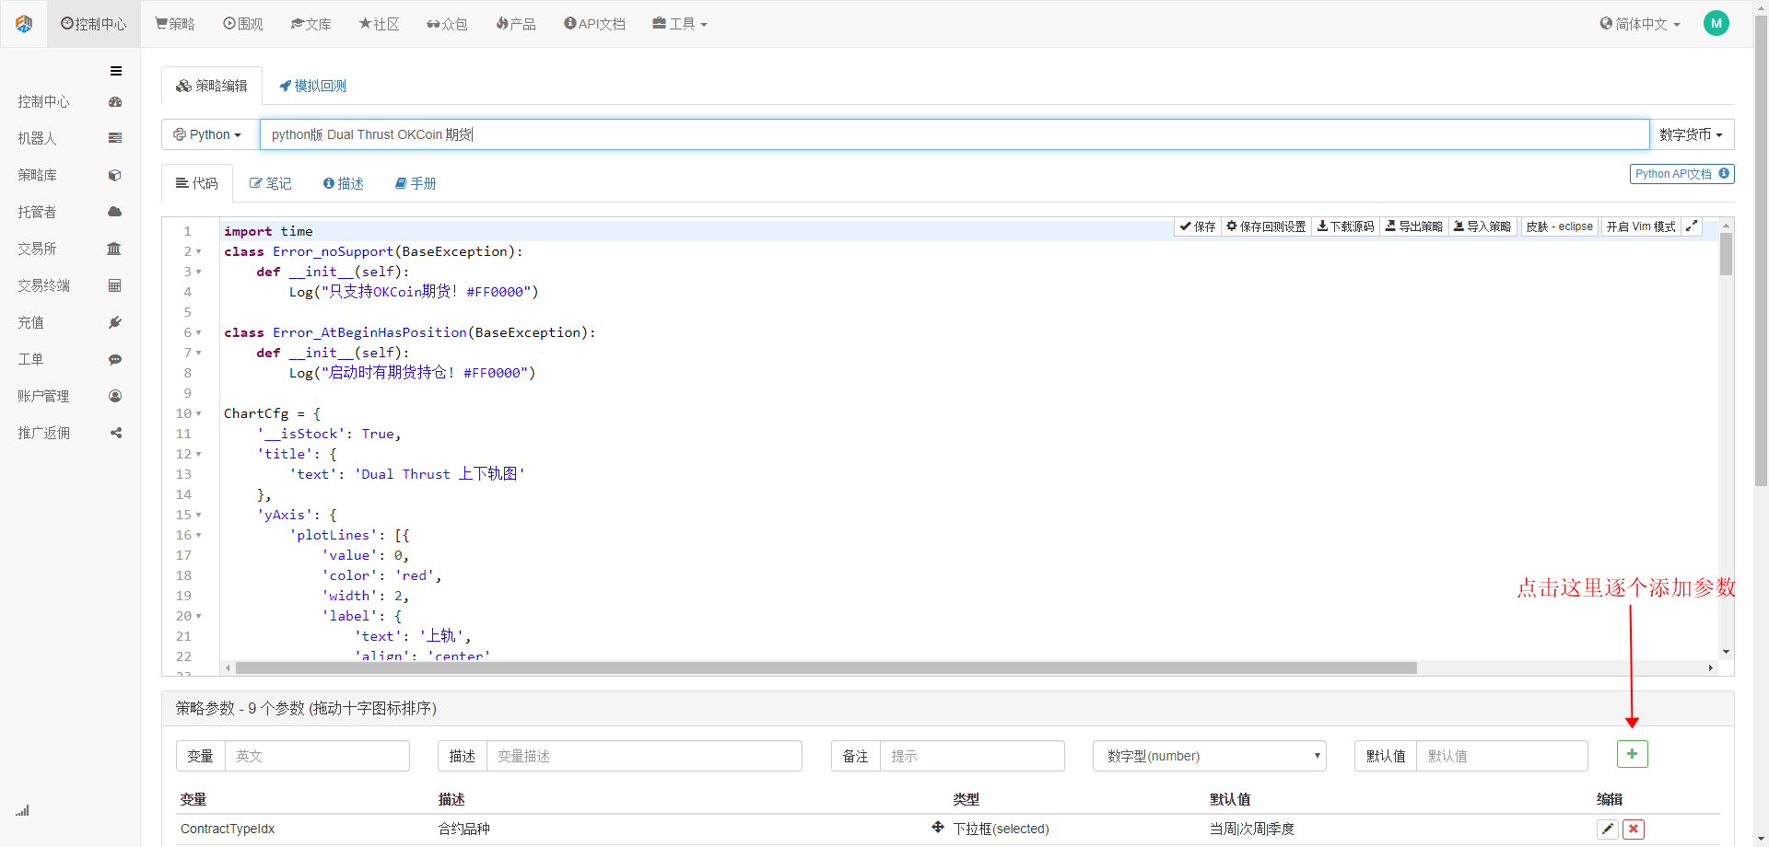This screenshot has width=1769, height=847.
Task: Toggle 开启 Vim 模式 button
Action: 1640,226
